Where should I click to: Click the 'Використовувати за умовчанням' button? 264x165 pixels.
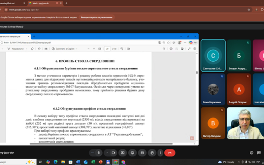click(x=98, y=17)
